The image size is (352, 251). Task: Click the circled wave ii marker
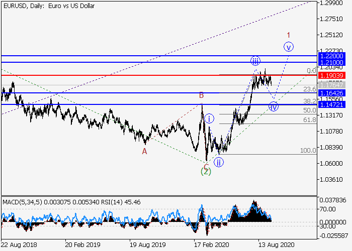pyautogui.click(x=219, y=162)
